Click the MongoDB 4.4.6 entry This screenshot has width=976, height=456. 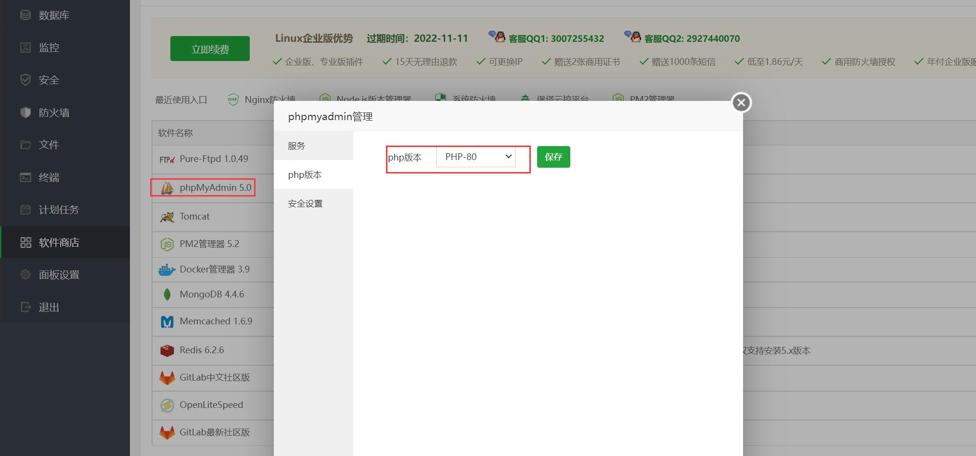point(212,295)
